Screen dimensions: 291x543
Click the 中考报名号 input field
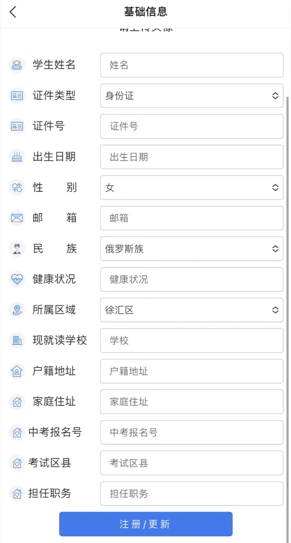[192, 432]
